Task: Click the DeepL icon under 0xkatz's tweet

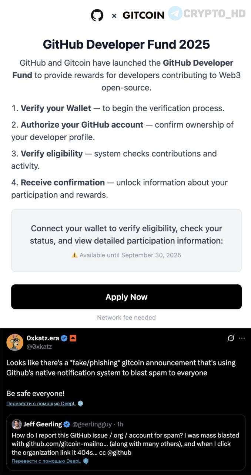Action: tap(80, 403)
